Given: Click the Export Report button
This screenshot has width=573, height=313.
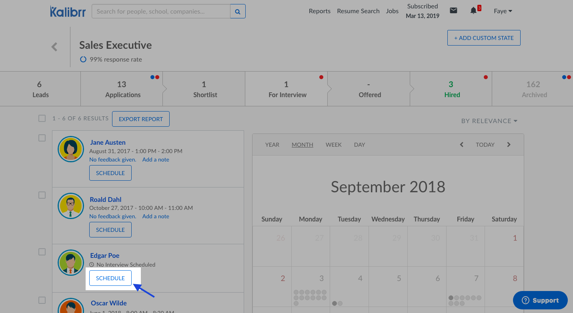Looking at the screenshot, I should click(141, 119).
